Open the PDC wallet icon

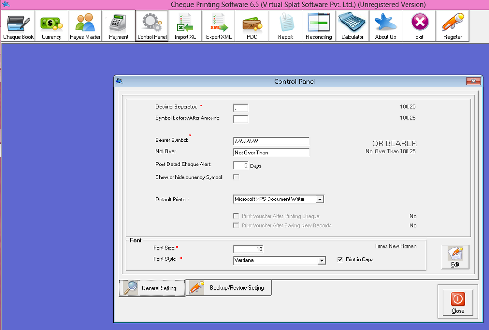pyautogui.click(x=252, y=25)
